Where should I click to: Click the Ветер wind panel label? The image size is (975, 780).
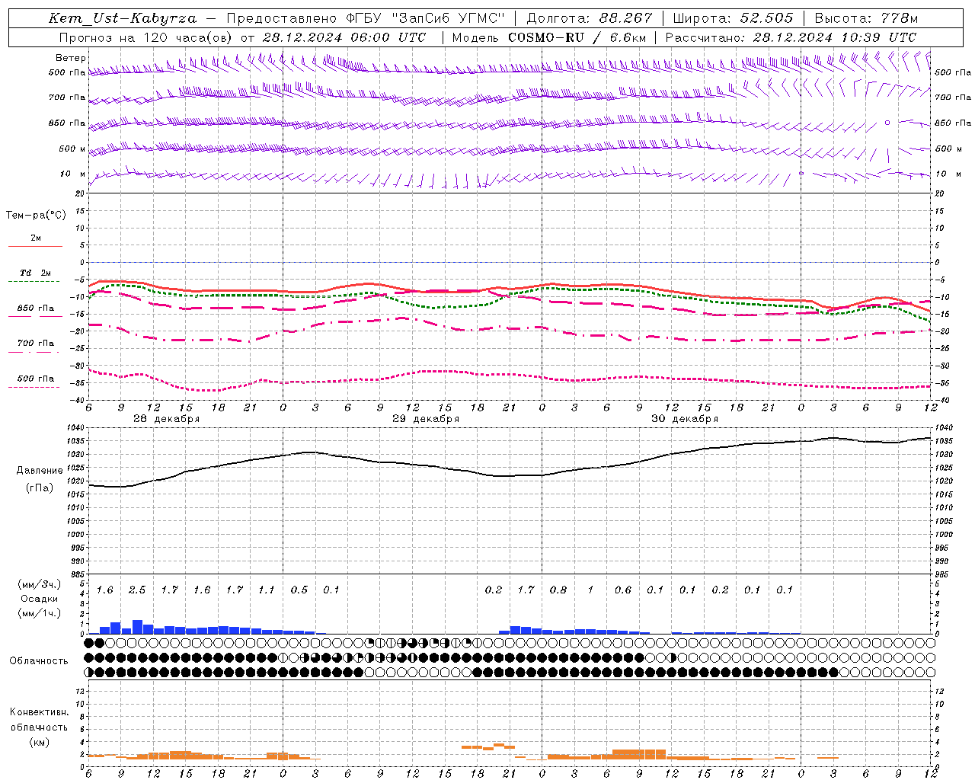click(x=70, y=58)
